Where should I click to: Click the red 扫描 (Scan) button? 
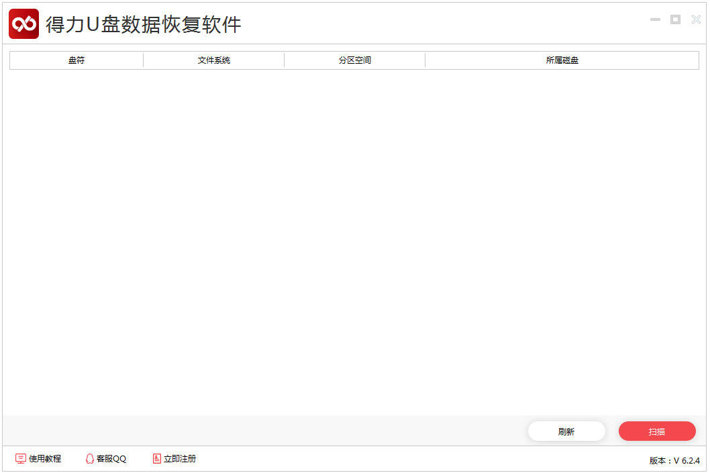[x=657, y=431]
